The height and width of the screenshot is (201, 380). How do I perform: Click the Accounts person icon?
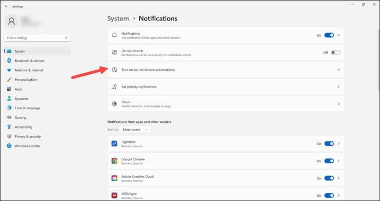9,98
